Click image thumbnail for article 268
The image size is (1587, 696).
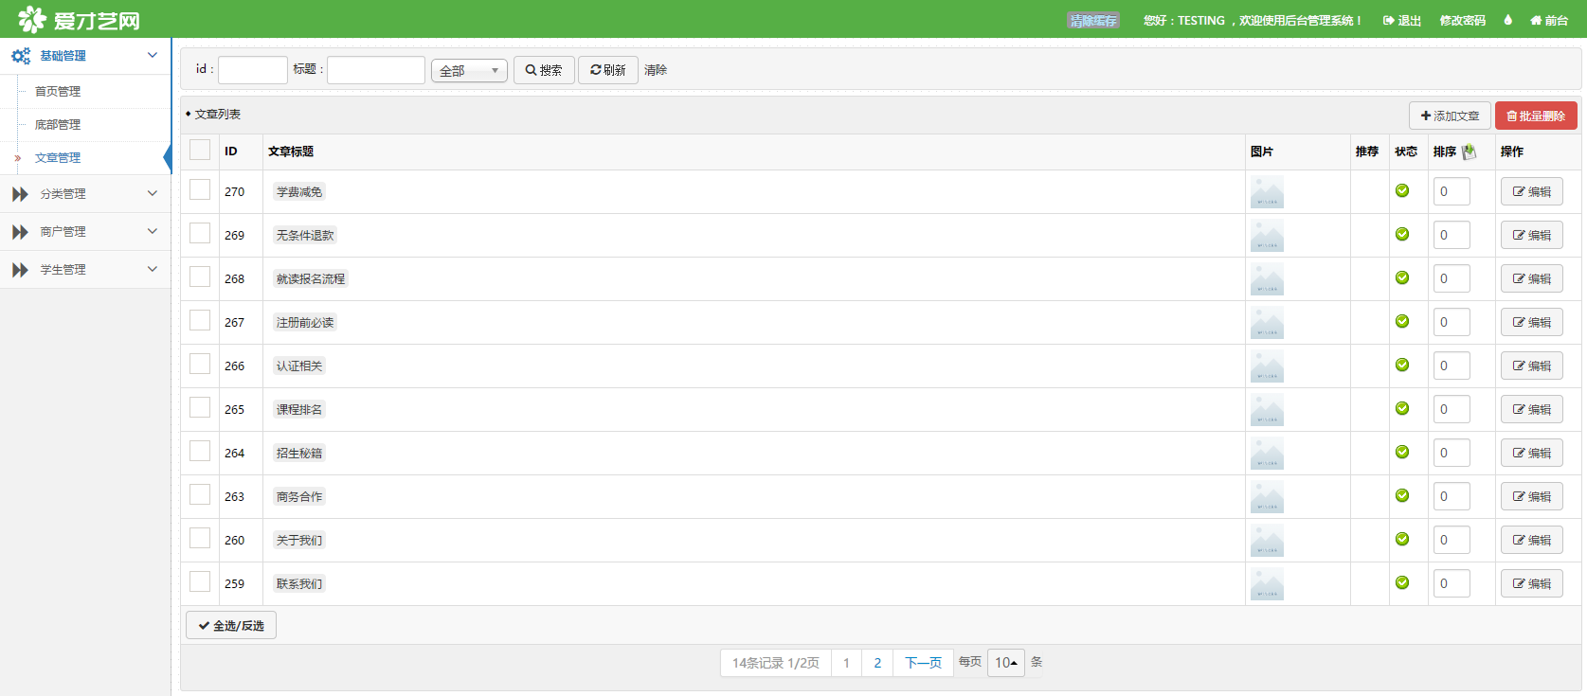click(x=1267, y=279)
